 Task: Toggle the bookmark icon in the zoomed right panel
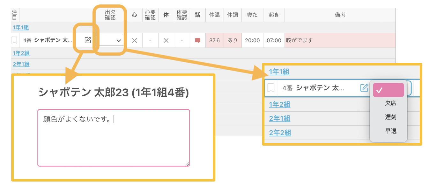point(271,88)
